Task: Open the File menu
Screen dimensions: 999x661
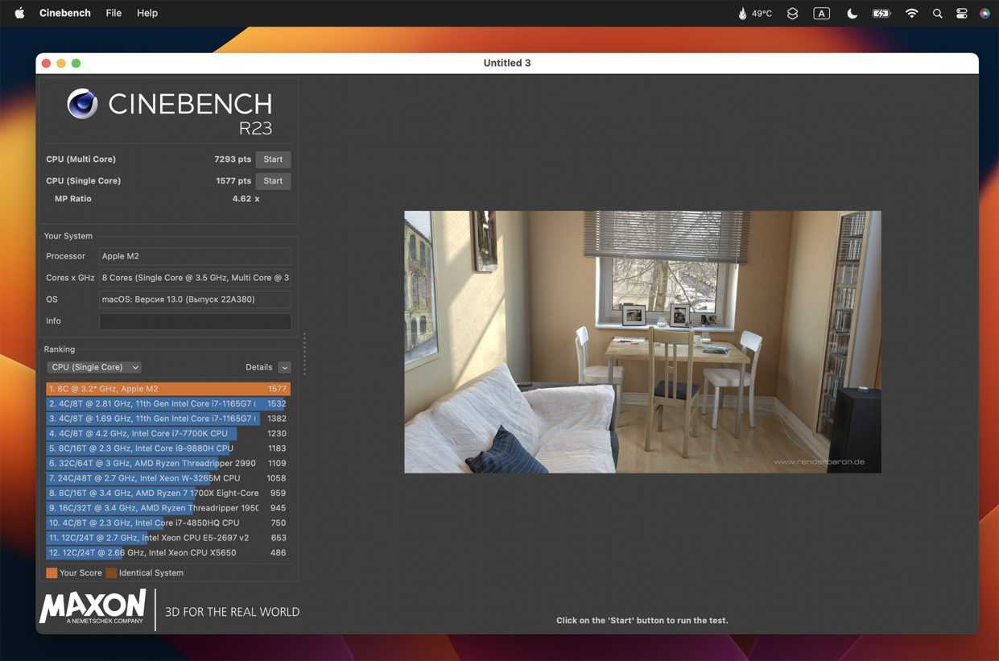Action: point(114,13)
